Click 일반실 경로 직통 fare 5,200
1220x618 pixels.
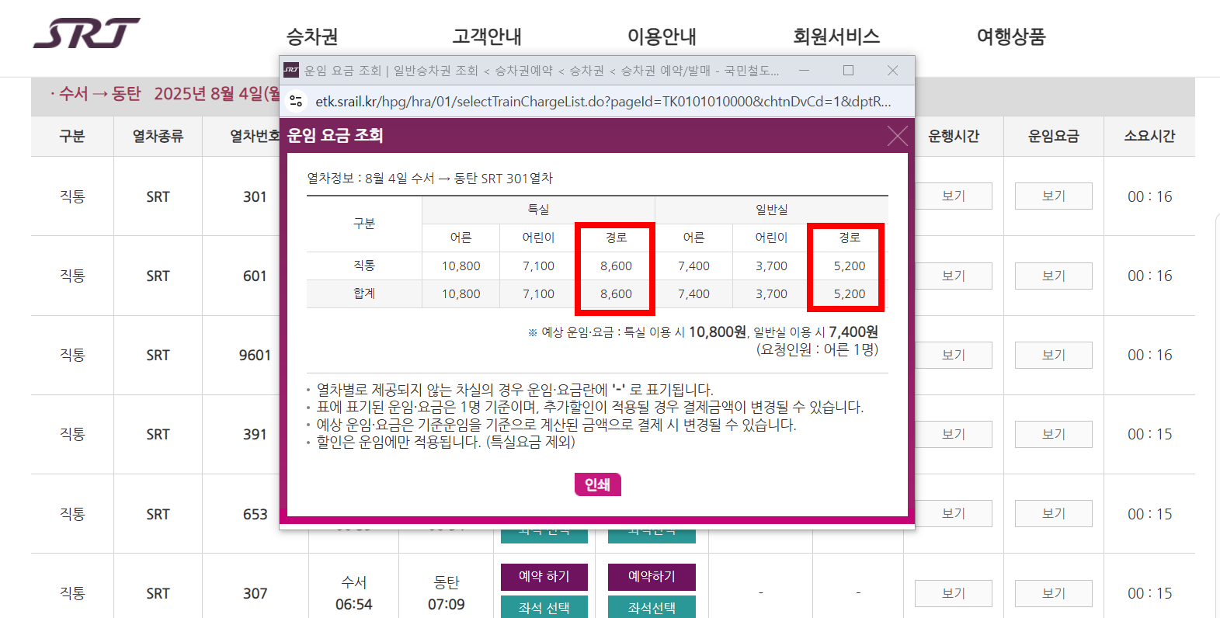[850, 266]
